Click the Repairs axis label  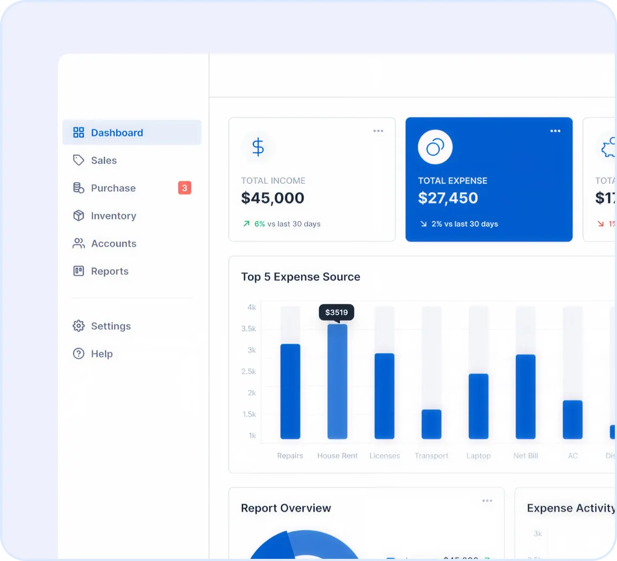coord(290,456)
